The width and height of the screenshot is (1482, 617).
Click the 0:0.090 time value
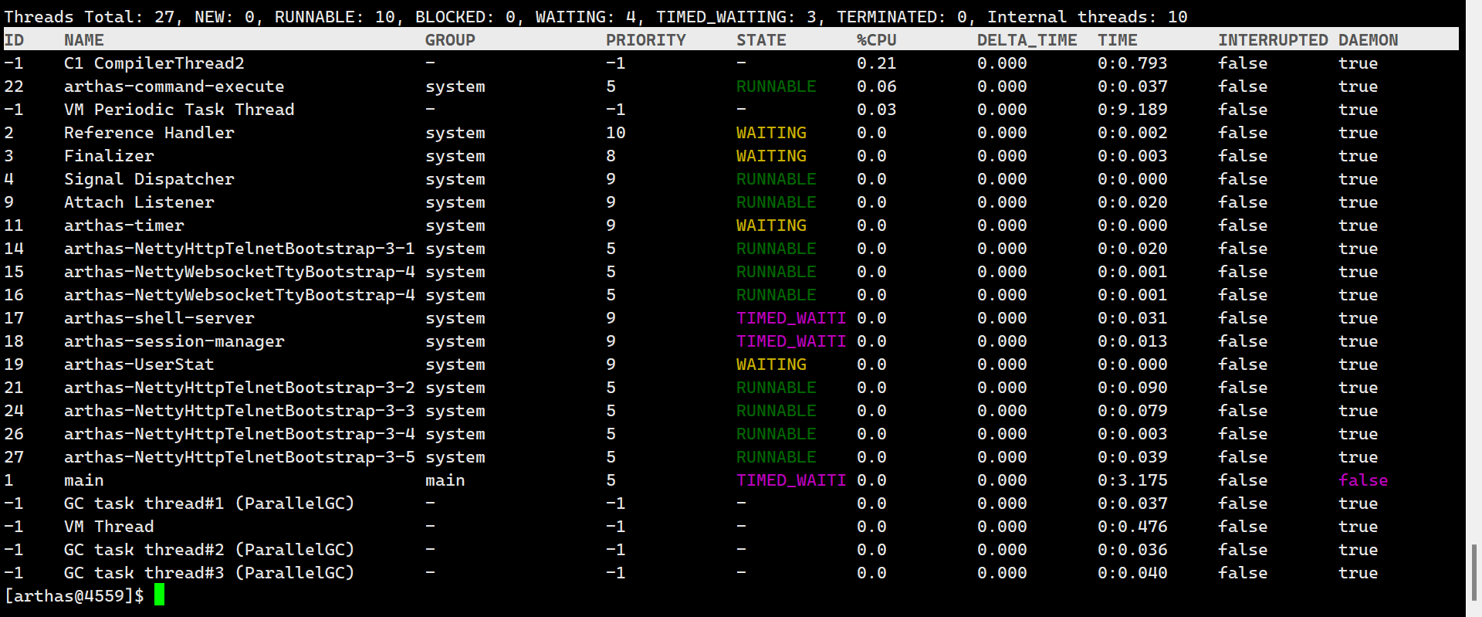1132,388
